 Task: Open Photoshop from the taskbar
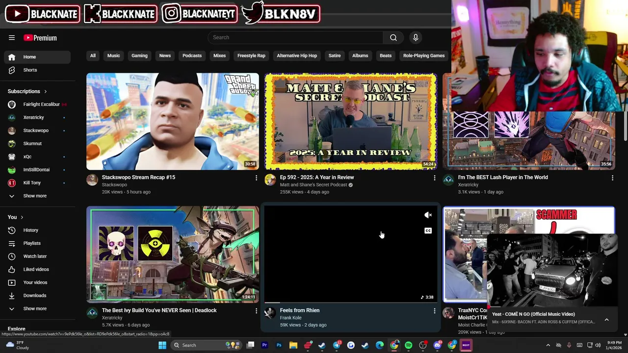(279, 345)
